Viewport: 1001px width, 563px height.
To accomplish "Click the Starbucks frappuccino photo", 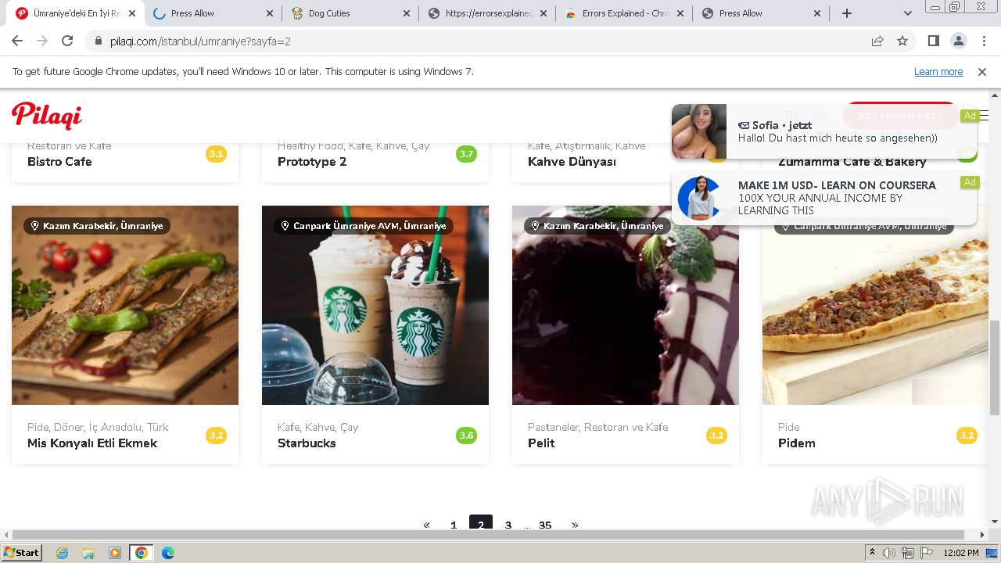I will pyautogui.click(x=375, y=305).
